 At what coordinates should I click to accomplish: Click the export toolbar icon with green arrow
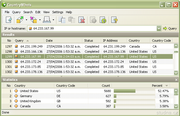[x=20, y=20]
